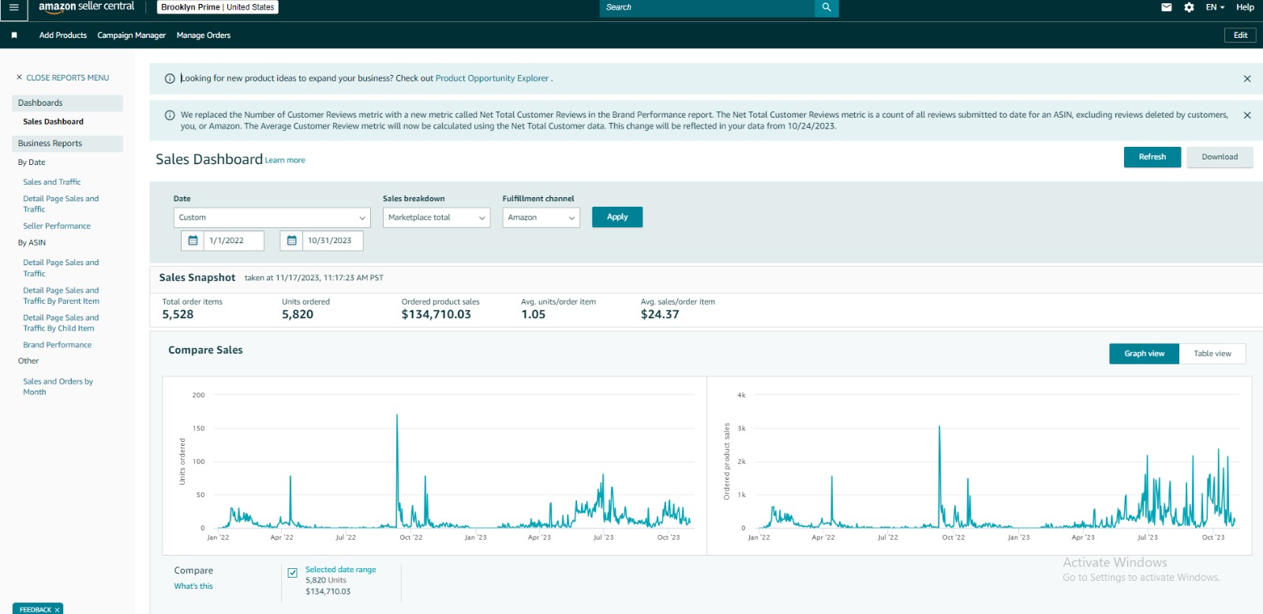Open the settings gear icon
Viewport: 1263px width, 614px height.
tap(1189, 7)
